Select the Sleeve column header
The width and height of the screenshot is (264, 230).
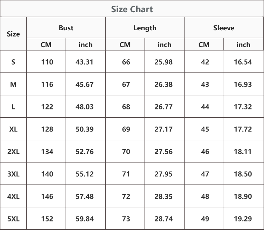pyautogui.click(x=224, y=28)
